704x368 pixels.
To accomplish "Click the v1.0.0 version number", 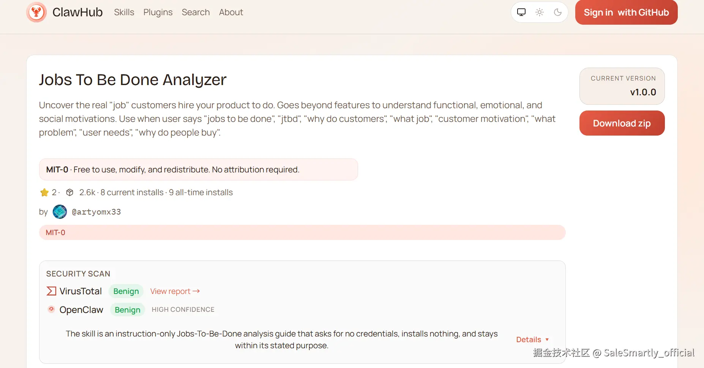I will click(x=643, y=92).
